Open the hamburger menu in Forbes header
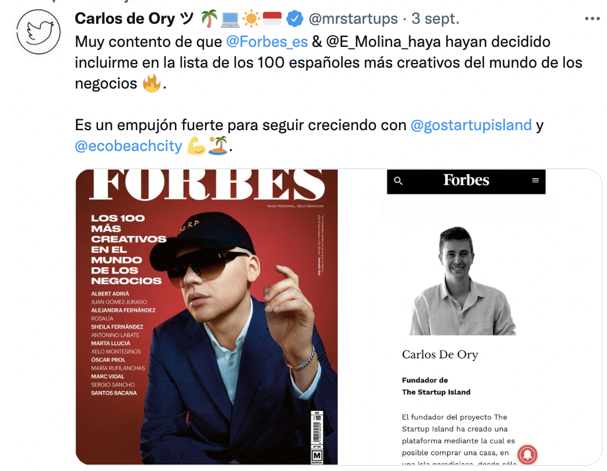Viewport: 607px width, 471px height. click(535, 181)
